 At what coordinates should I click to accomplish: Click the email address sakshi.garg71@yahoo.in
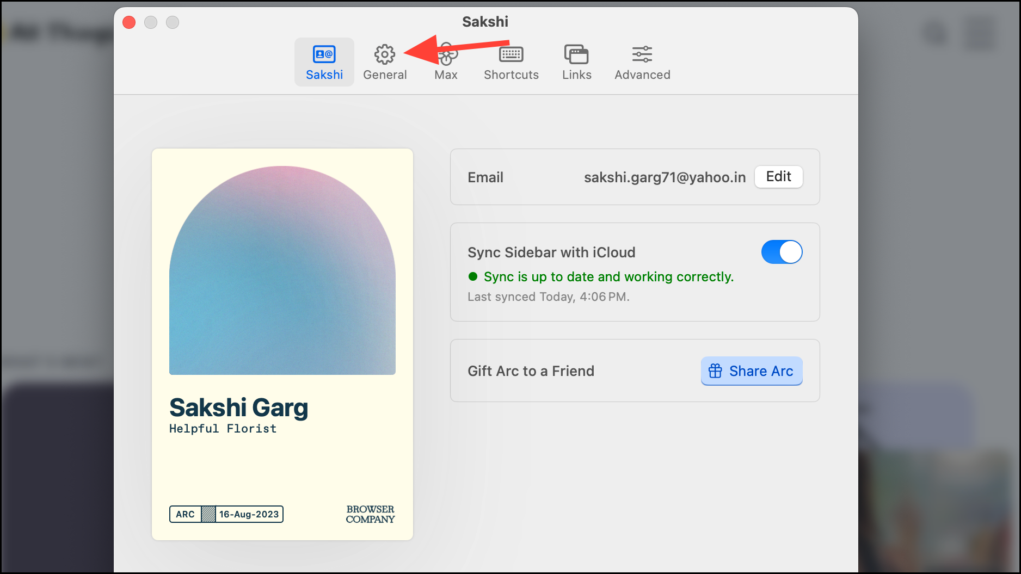click(x=665, y=177)
